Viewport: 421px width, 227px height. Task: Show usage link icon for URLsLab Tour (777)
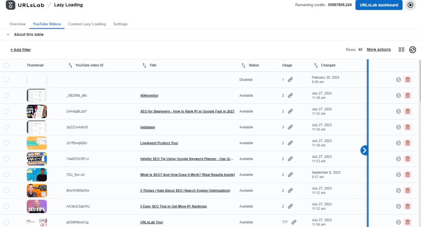click(294, 222)
